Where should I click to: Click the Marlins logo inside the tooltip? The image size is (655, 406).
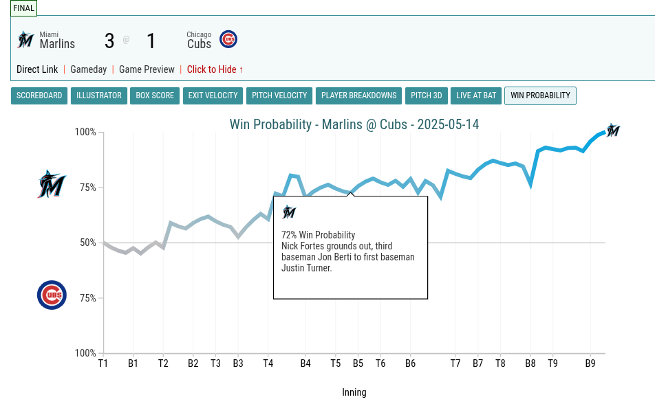[x=289, y=212]
